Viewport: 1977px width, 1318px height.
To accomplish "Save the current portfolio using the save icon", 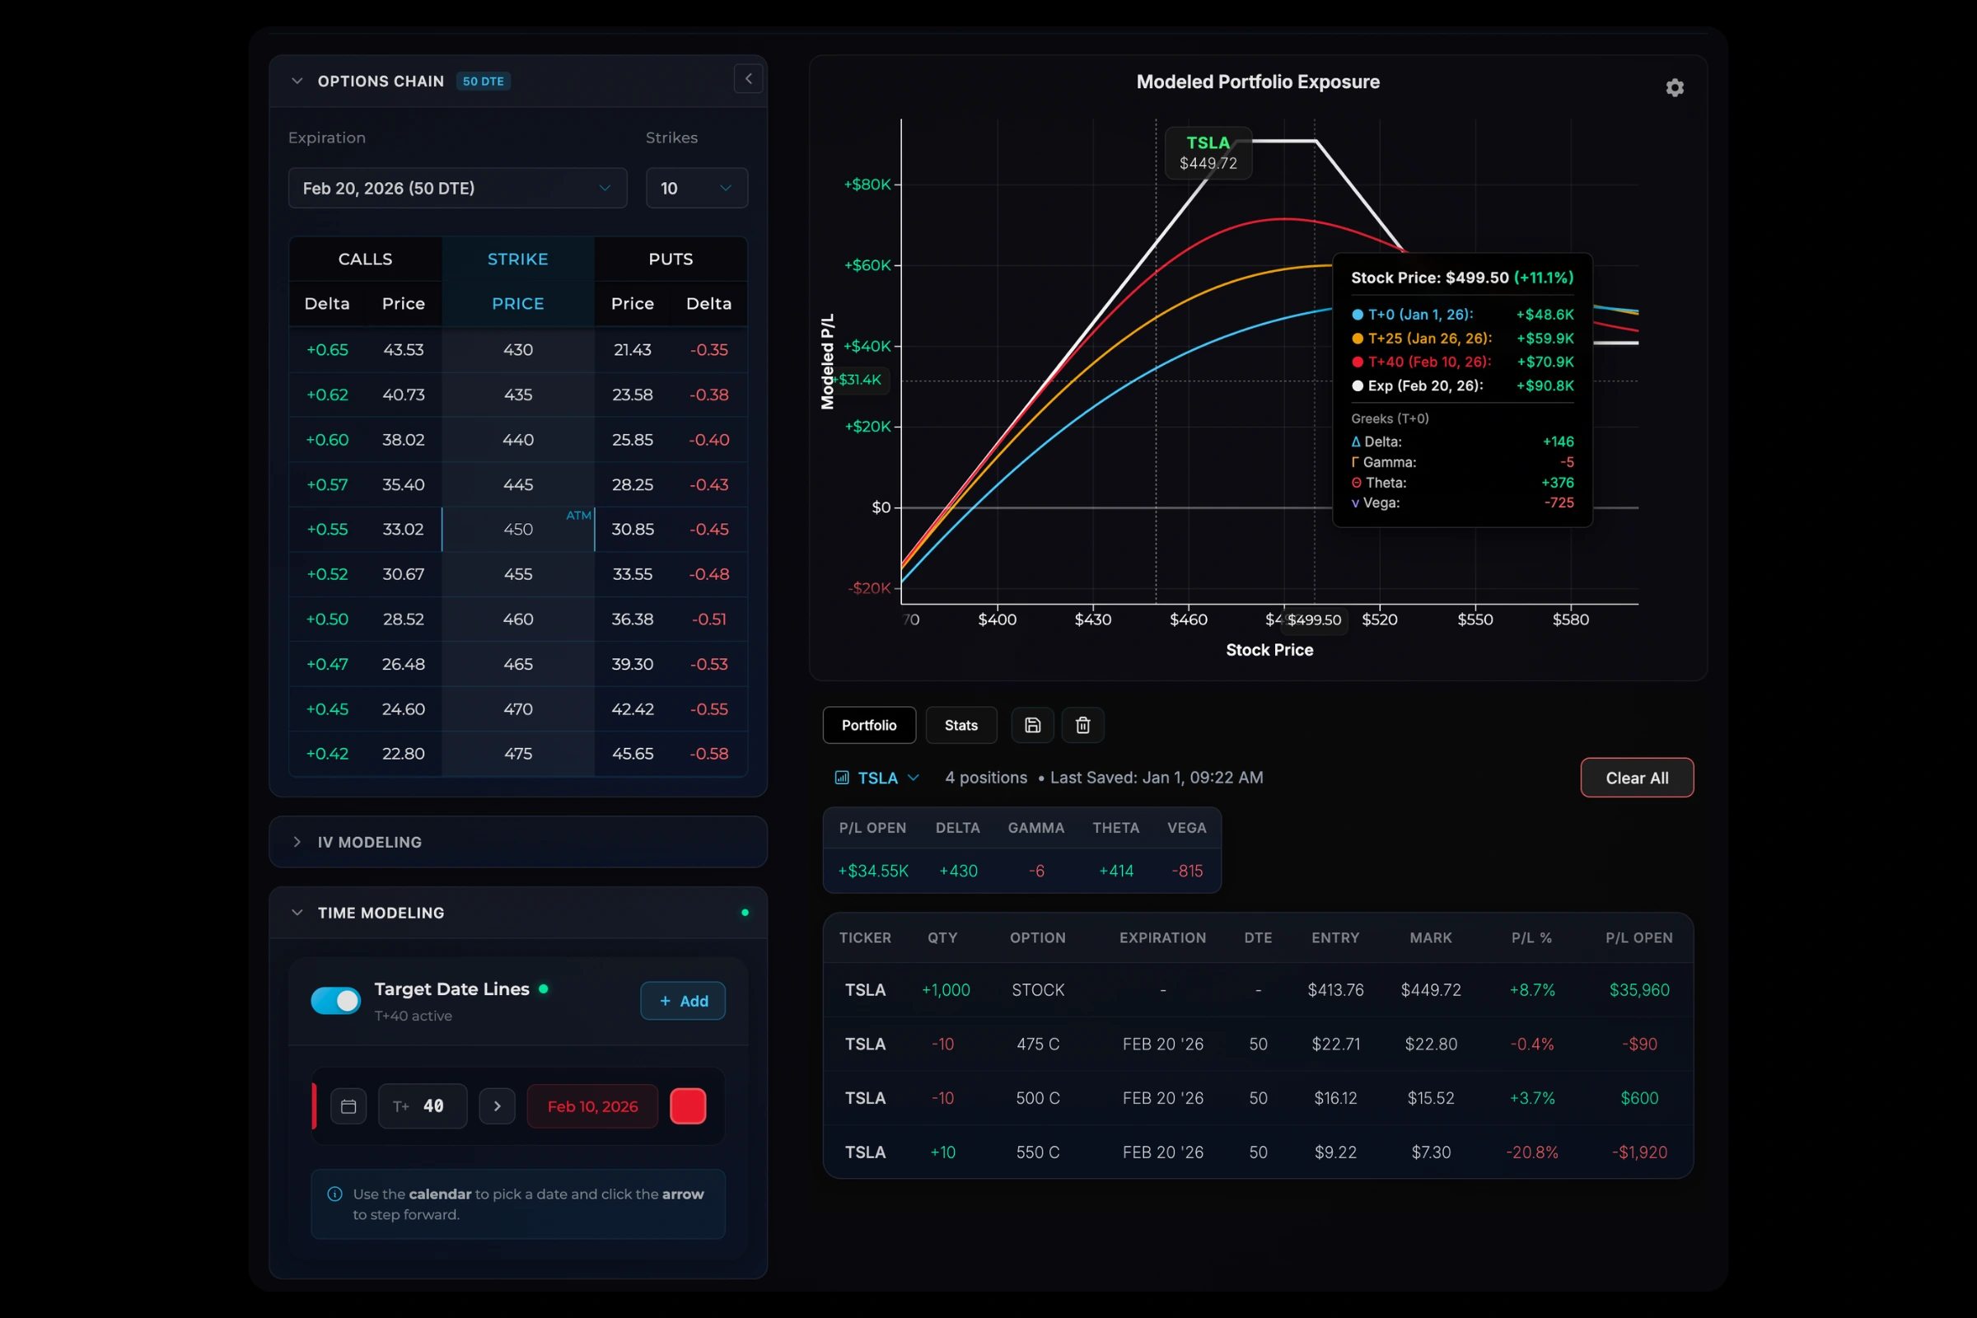I will (x=1032, y=725).
